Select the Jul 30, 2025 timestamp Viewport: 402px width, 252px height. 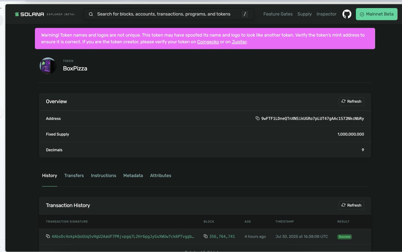point(301,237)
